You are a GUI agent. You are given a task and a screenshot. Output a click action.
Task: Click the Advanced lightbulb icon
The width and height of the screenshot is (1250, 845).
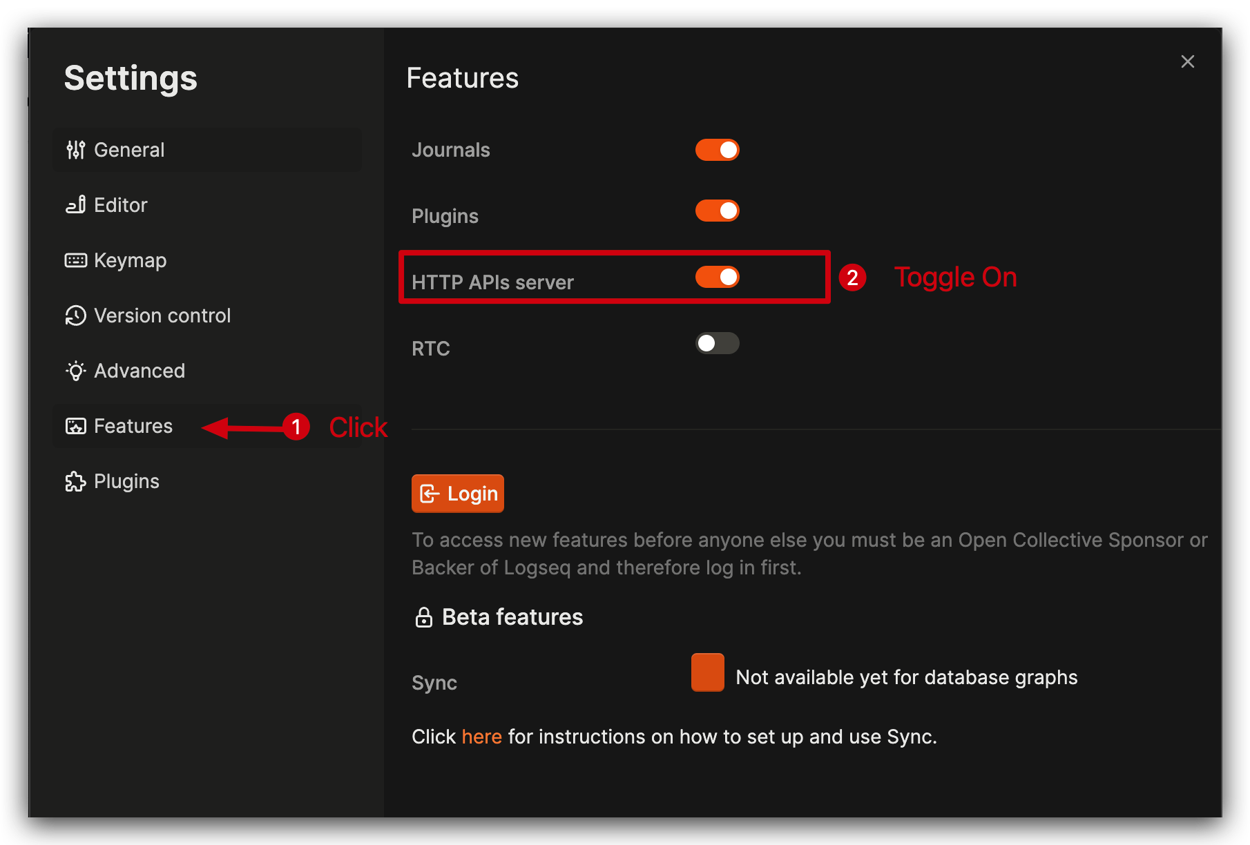coord(76,371)
